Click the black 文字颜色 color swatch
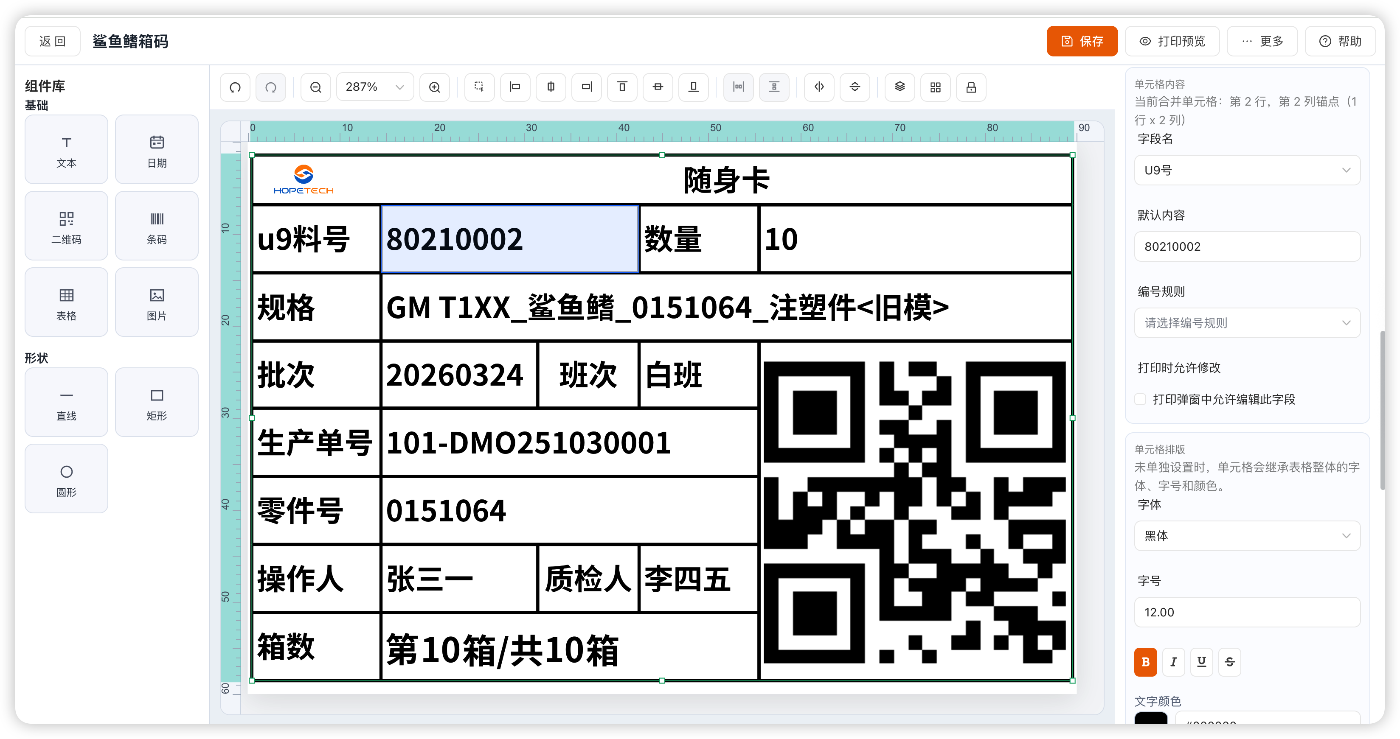Screen dimensions: 1400x739 tap(1150, 718)
